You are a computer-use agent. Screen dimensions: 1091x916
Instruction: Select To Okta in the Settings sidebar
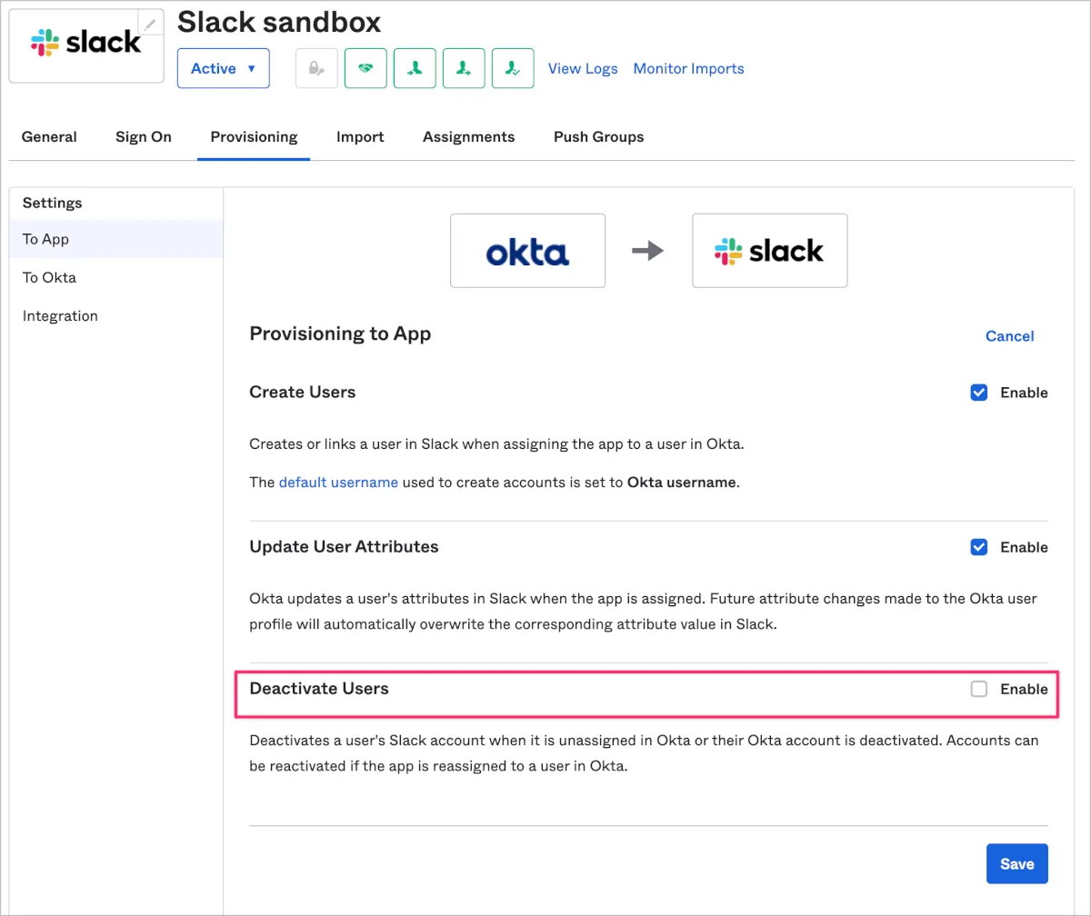pyautogui.click(x=49, y=278)
